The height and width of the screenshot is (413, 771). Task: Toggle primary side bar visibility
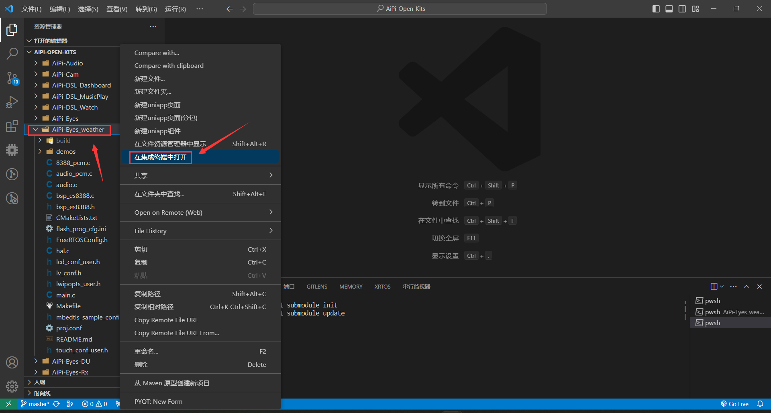(656, 9)
